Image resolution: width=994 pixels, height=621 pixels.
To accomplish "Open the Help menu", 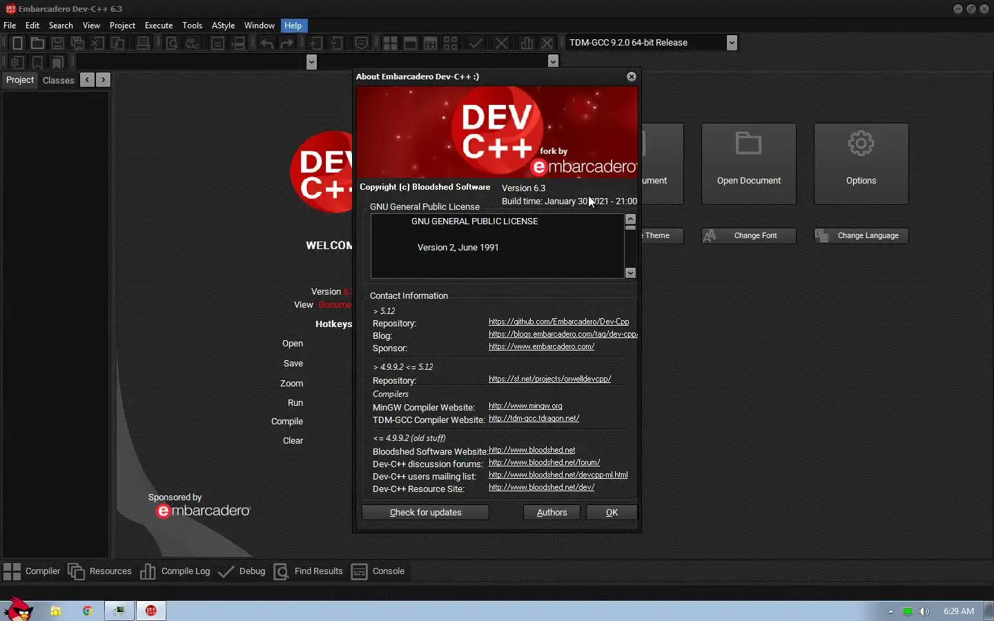I will (x=293, y=26).
